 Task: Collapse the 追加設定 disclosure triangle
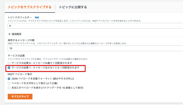click(x=9, y=34)
